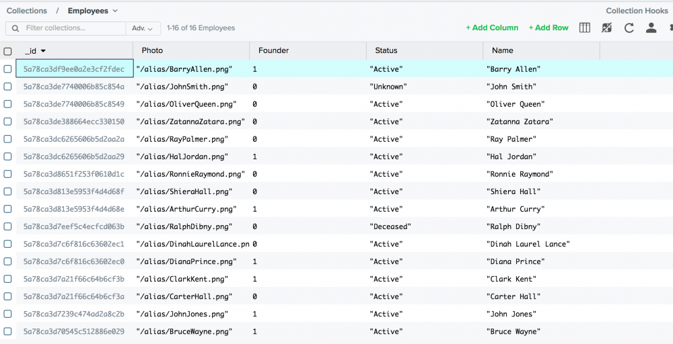This screenshot has width=673, height=344.
Task: Click the user profile icon
Action: [651, 28]
